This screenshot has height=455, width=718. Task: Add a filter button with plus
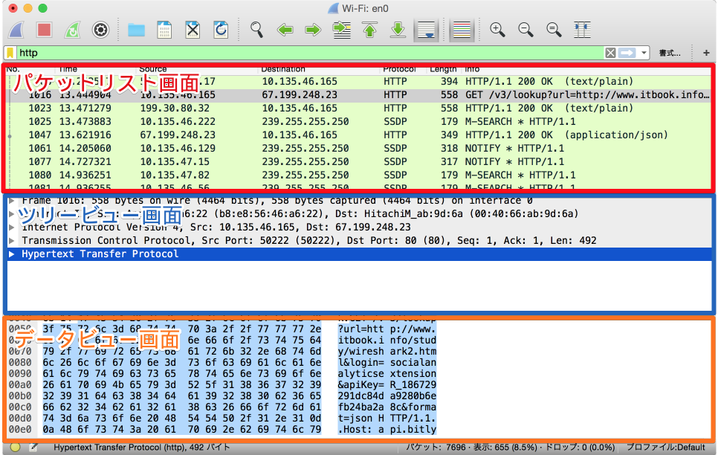point(706,53)
